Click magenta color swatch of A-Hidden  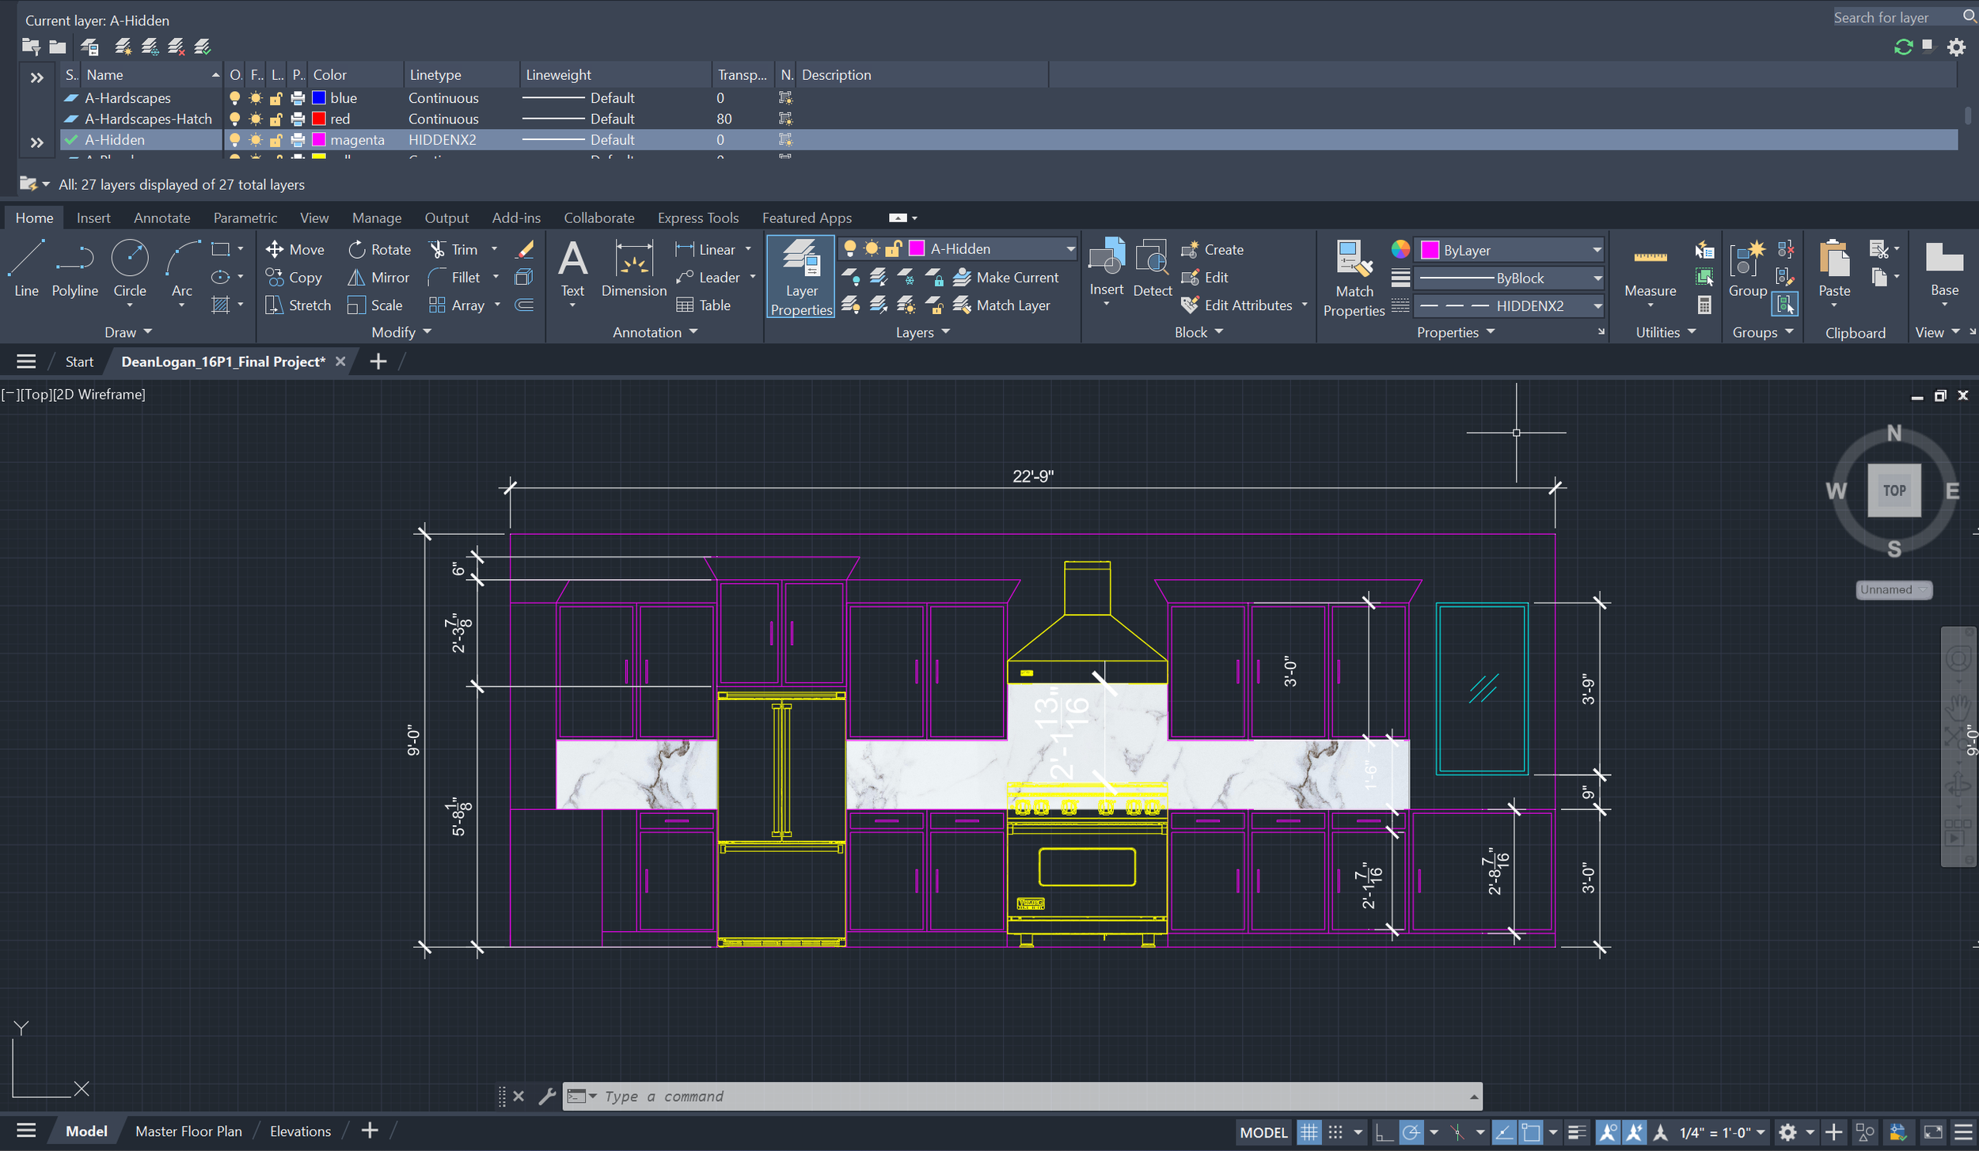(319, 140)
